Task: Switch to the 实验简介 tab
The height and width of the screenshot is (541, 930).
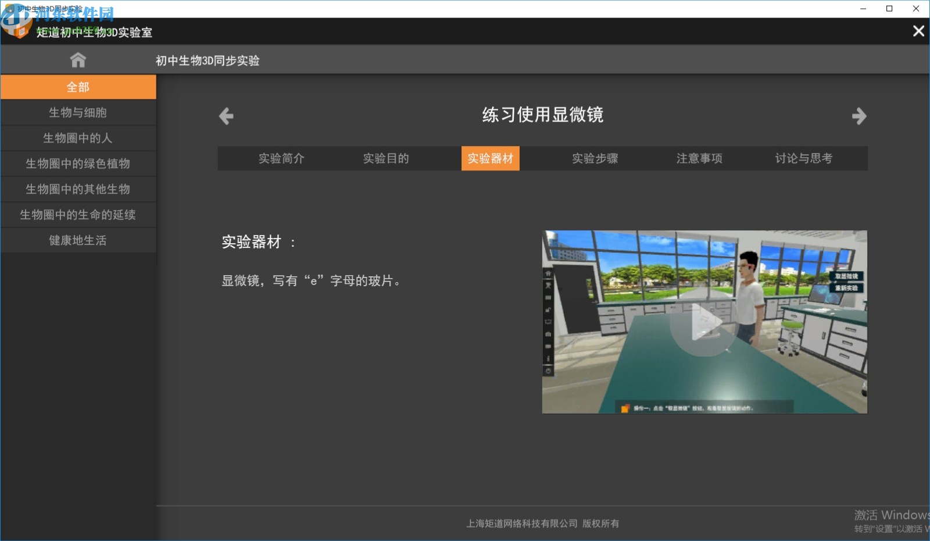Action: [281, 159]
